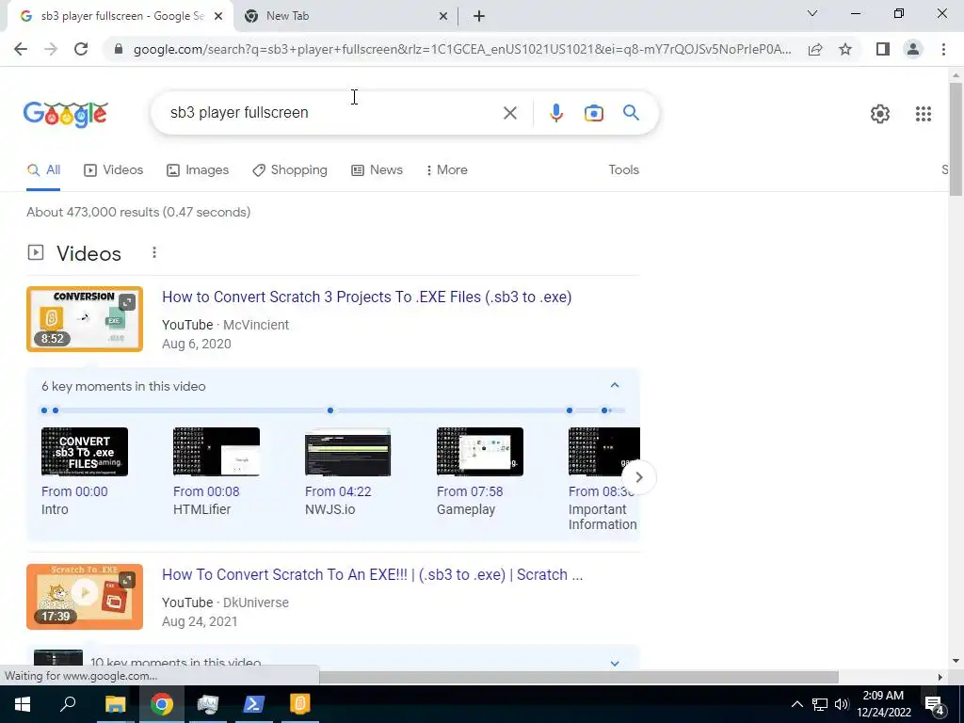The height and width of the screenshot is (723, 964).
Task: Click the Google holiday logo
Action: tap(66, 114)
